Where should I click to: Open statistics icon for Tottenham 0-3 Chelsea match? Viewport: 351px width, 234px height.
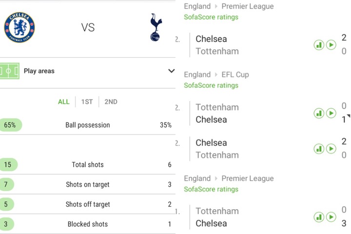click(319, 217)
